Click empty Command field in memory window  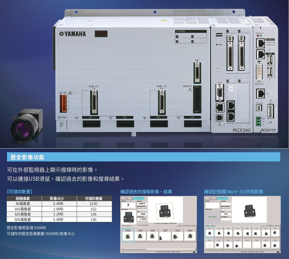tap(226, 204)
